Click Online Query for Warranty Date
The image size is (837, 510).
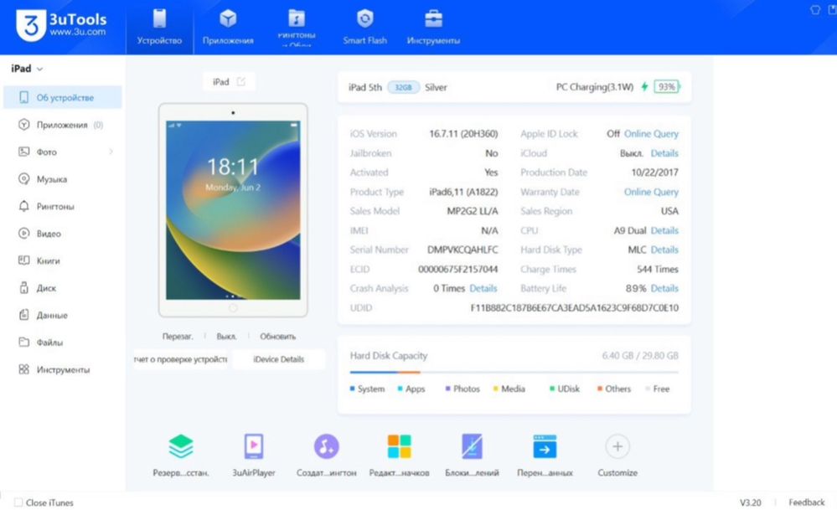(x=651, y=192)
